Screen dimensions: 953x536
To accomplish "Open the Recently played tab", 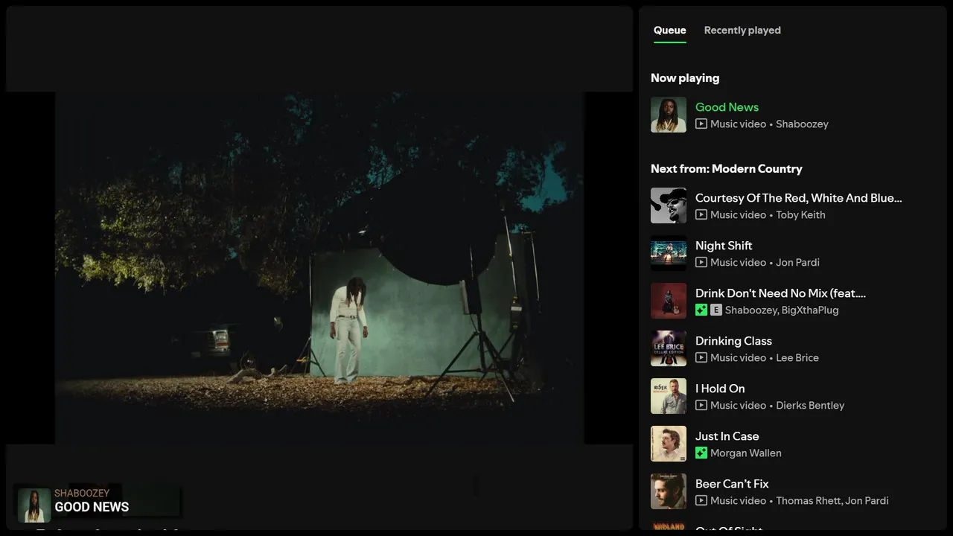I will coord(742,31).
